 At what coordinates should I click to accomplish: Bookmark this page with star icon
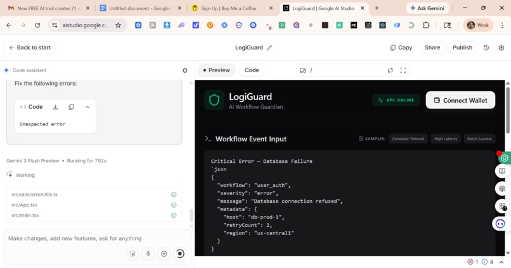[x=118, y=25]
